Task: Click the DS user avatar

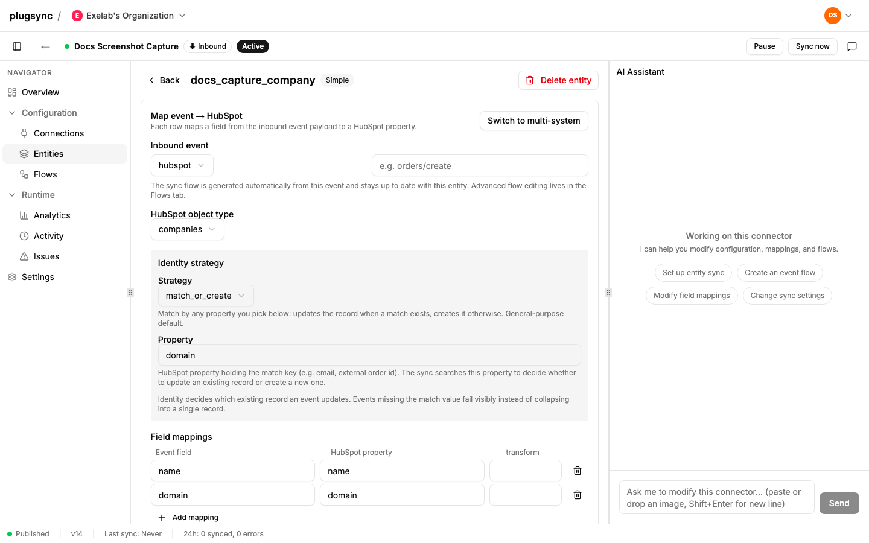Action: [x=833, y=16]
